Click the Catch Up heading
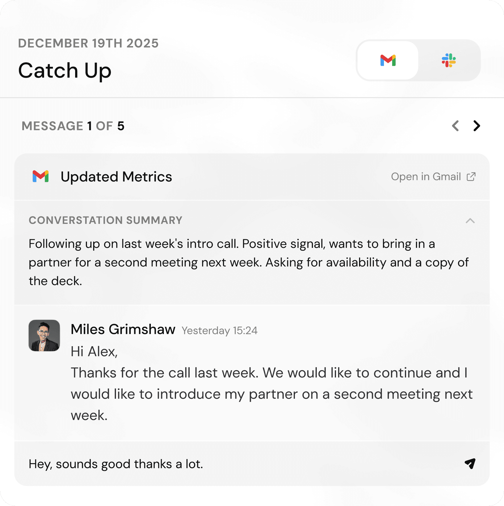This screenshot has width=504, height=506. 65,71
